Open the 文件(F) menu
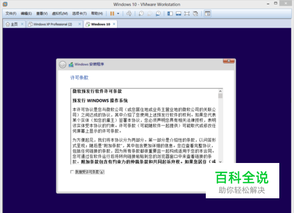The width and height of the screenshot is (294, 213). (11, 14)
